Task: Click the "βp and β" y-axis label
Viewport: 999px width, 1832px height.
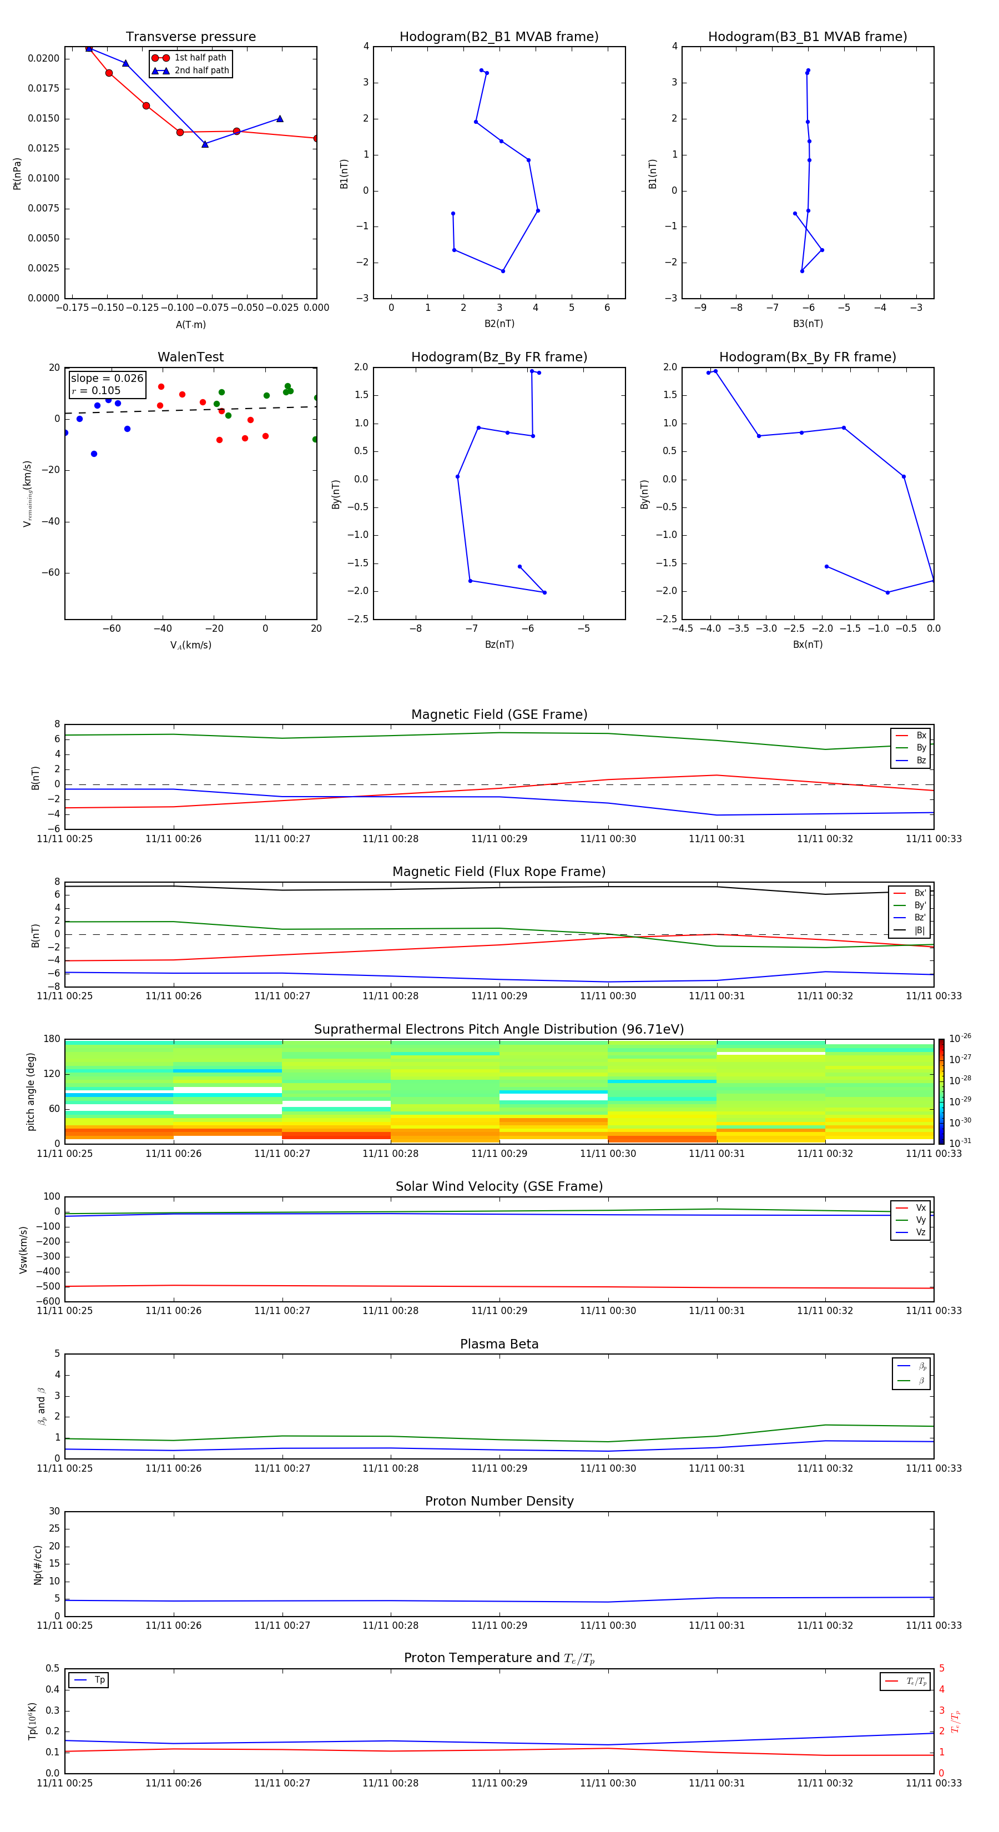Action: tap(41, 1406)
